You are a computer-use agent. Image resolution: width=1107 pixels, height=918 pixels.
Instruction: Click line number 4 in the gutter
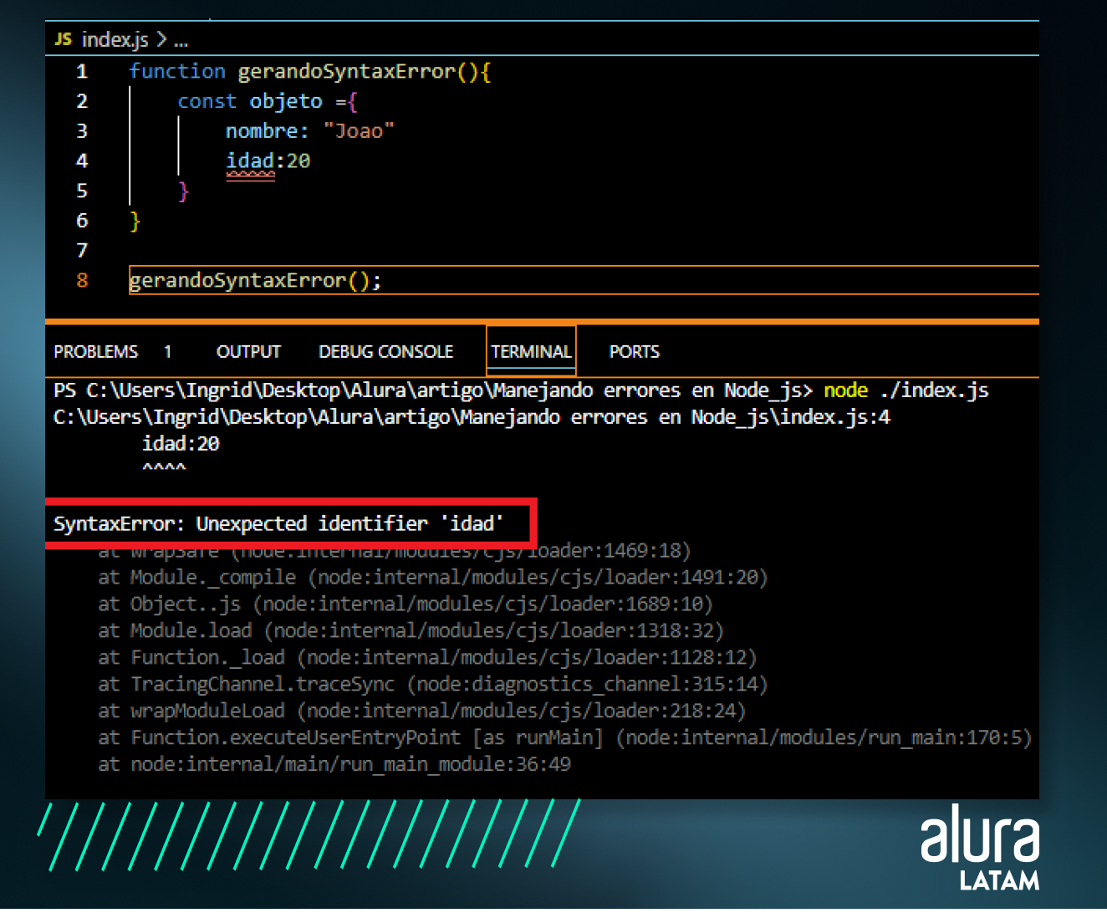click(82, 161)
